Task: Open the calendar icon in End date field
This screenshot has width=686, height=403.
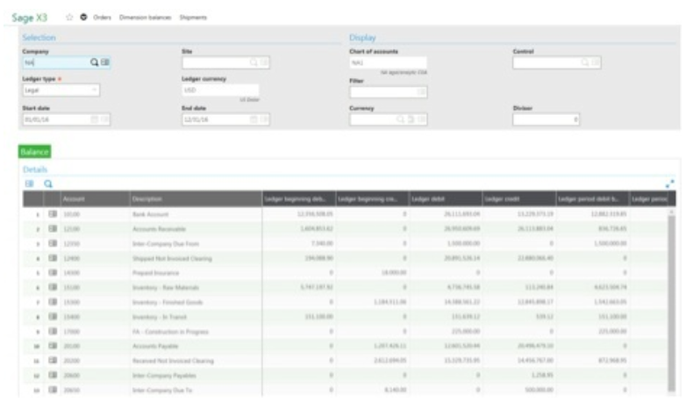Action: [x=254, y=119]
